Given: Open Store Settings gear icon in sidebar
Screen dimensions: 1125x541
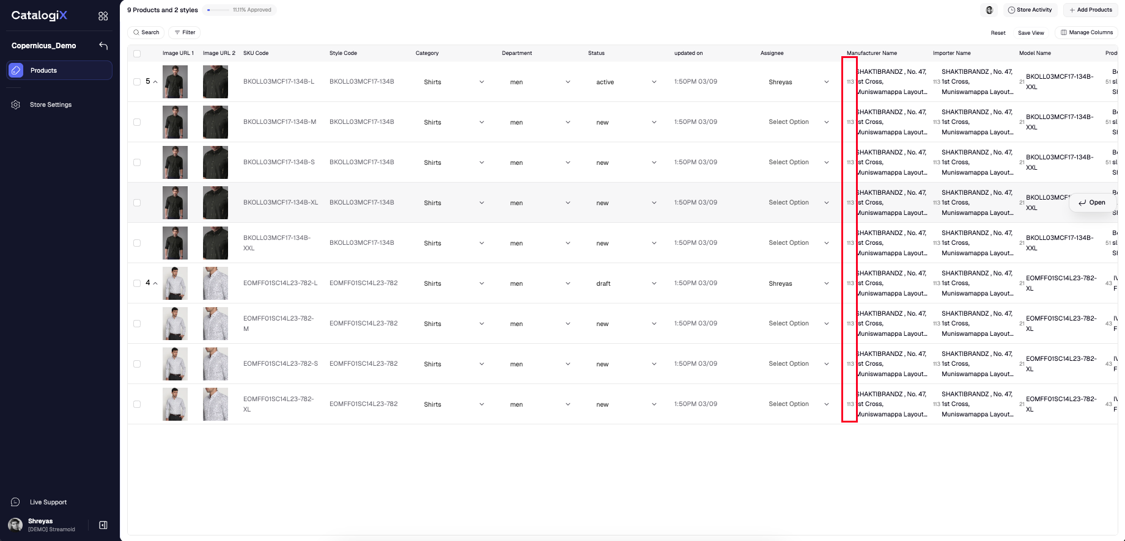Looking at the screenshot, I should pyautogui.click(x=16, y=105).
